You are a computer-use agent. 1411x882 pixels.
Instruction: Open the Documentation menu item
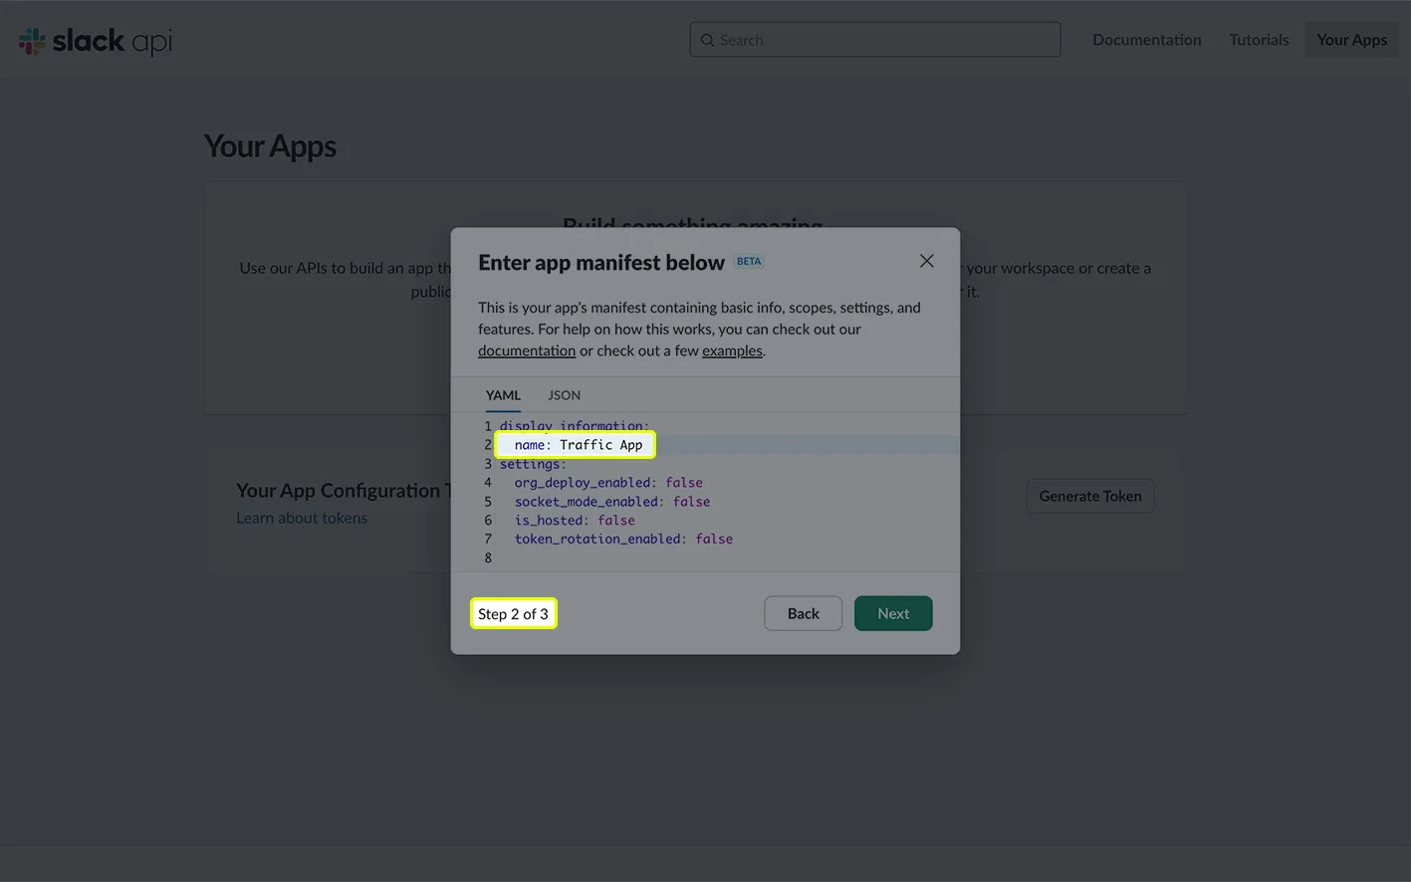[1146, 40]
